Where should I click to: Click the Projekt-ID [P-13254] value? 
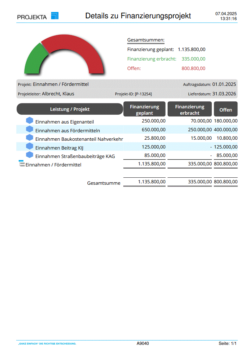tap(143, 94)
